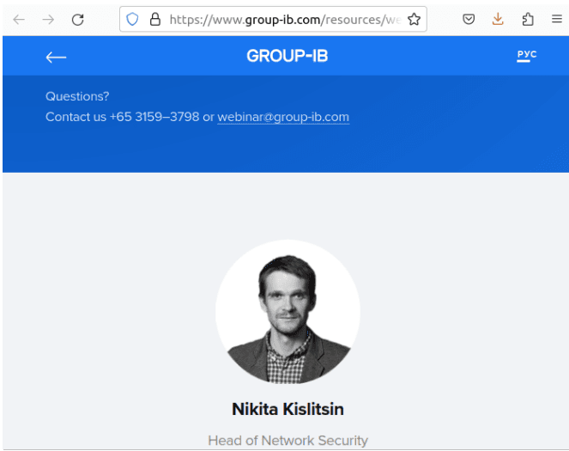This screenshot has height=451, width=569.
Task: Open the downloads panel
Action: (x=498, y=19)
